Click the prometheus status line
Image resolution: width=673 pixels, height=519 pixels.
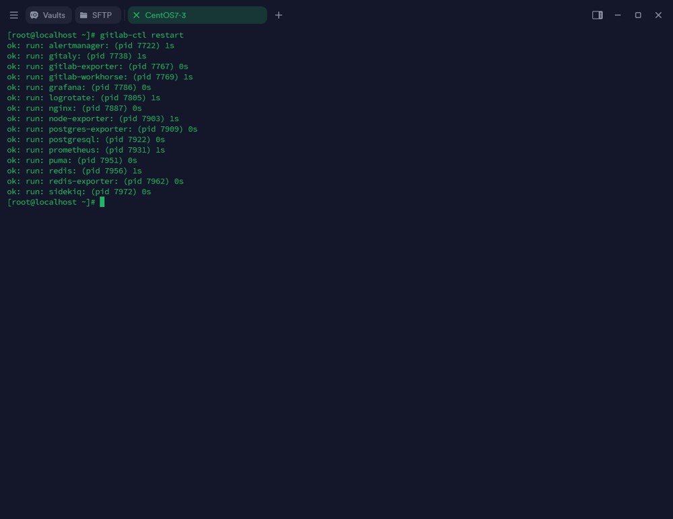coord(86,150)
